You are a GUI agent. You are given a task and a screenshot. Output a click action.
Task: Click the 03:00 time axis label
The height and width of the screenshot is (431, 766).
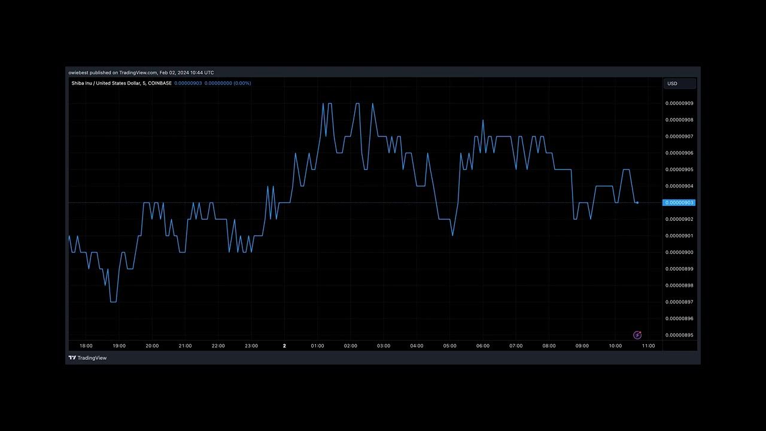click(x=384, y=346)
